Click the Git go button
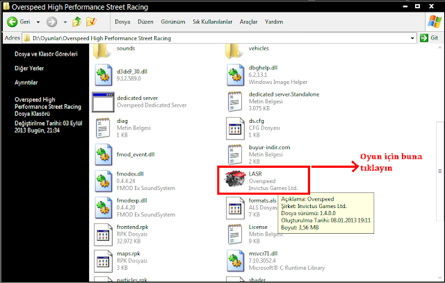Viewport: 445px width, 283px height. point(430,38)
